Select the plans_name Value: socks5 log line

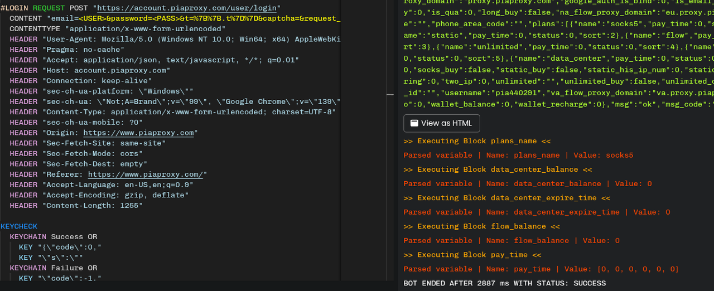pos(518,155)
